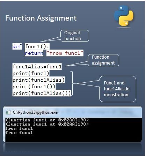Click the first 'from func1' console output line
This screenshot has height=157, width=146.
[19, 128]
